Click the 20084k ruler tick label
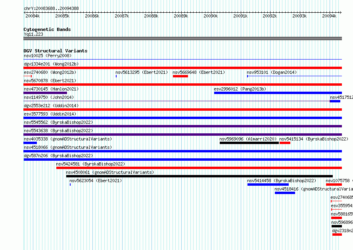Screen dimensions: 353x250 (33, 16)
